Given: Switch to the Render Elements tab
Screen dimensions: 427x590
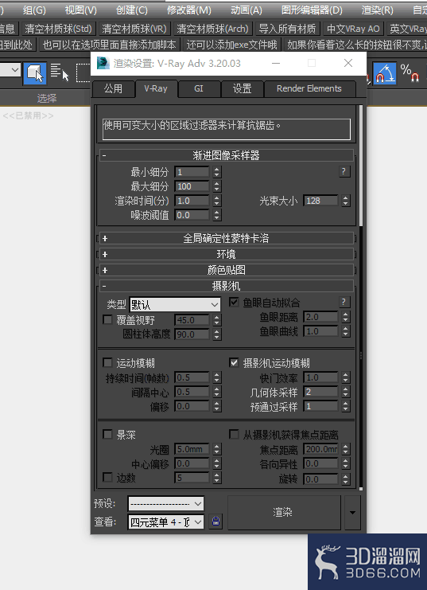Looking at the screenshot, I should (x=309, y=89).
